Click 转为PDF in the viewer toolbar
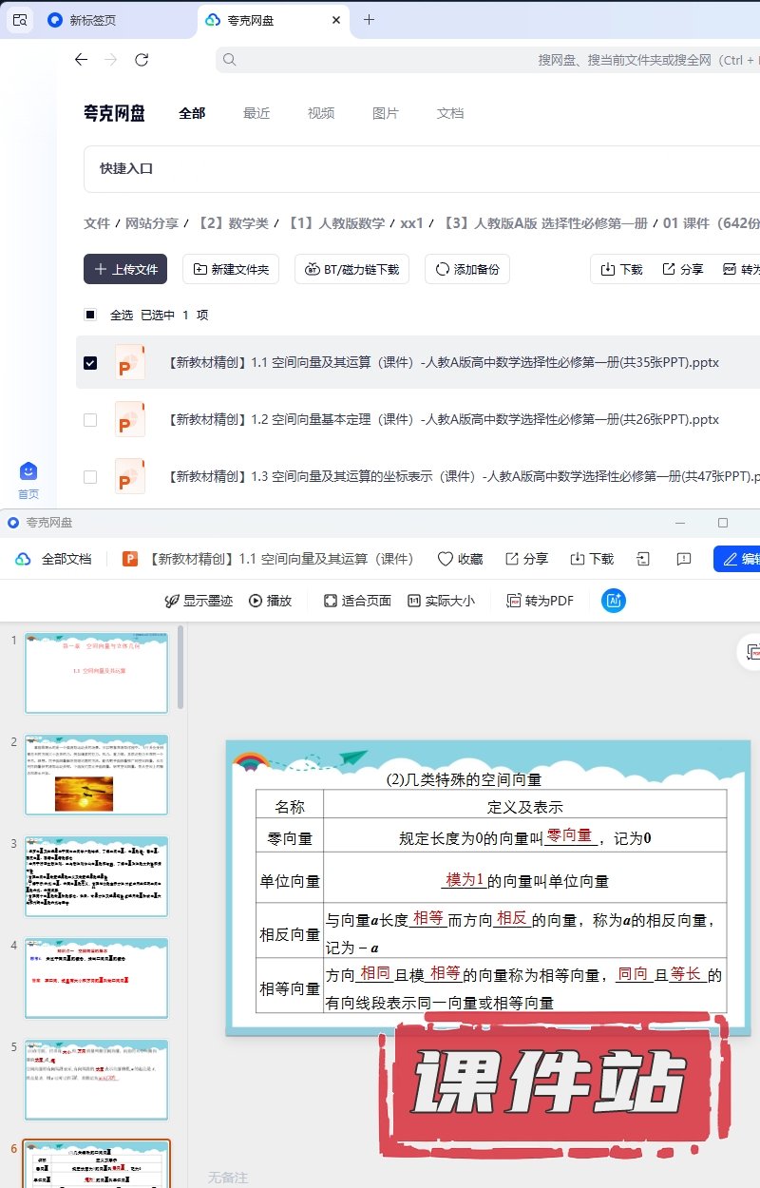Image resolution: width=760 pixels, height=1188 pixels. (540, 601)
